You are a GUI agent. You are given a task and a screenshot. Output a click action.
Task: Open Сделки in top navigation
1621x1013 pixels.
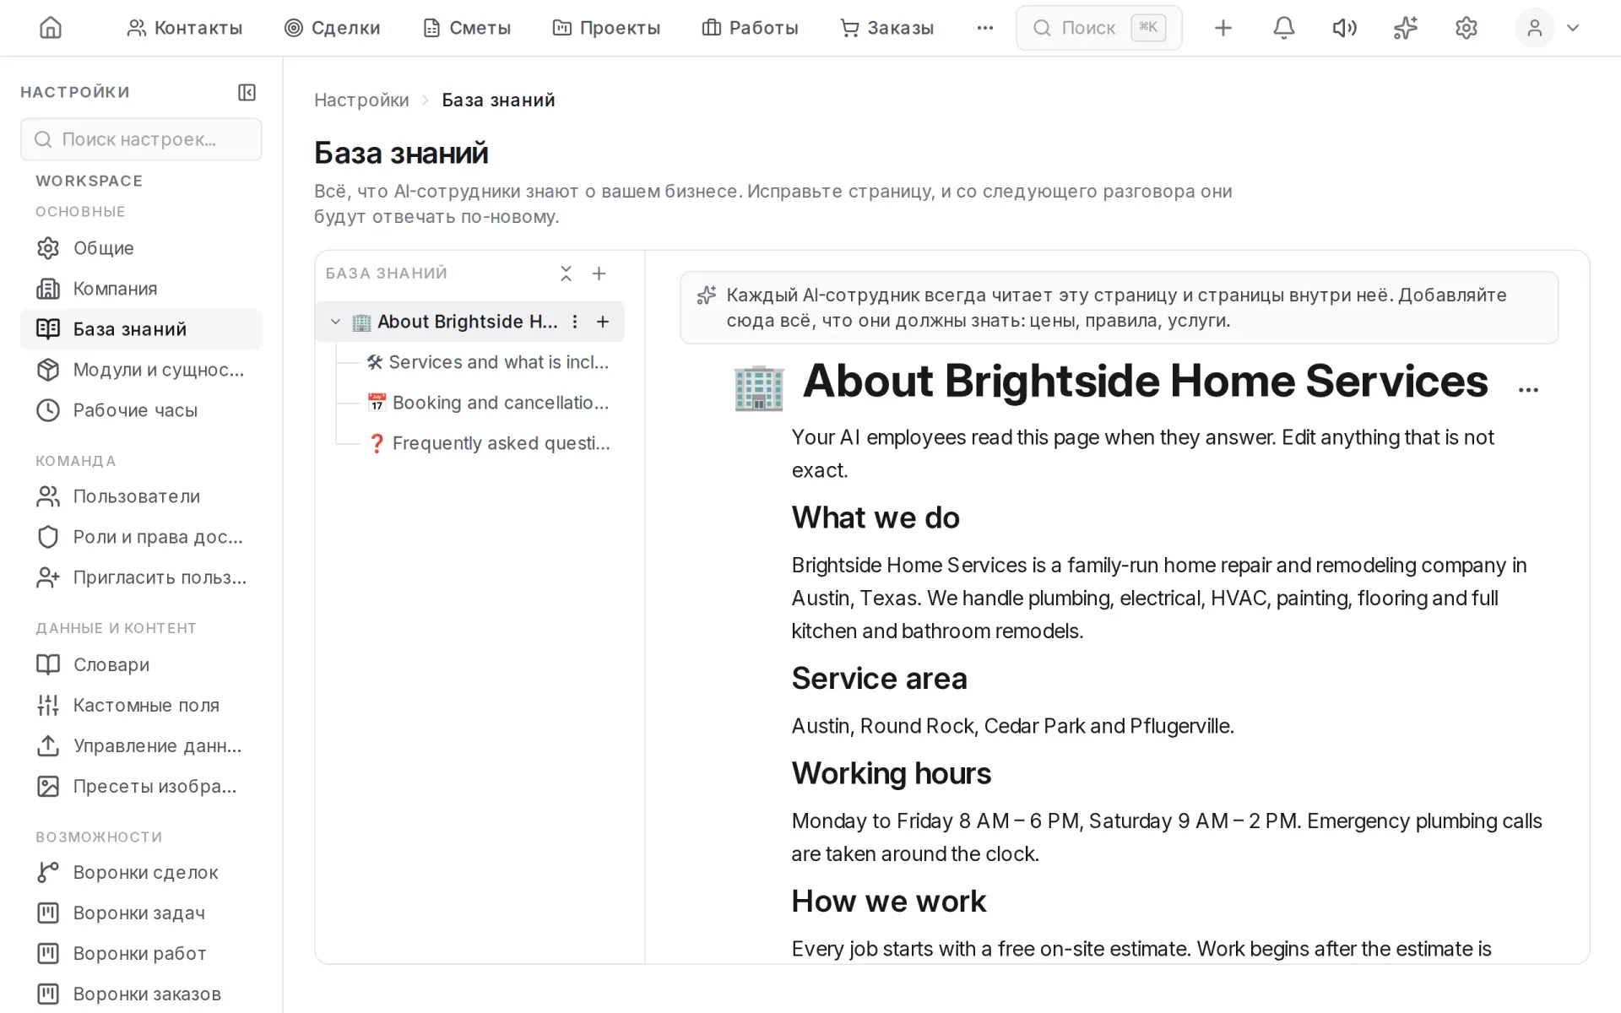pos(332,28)
